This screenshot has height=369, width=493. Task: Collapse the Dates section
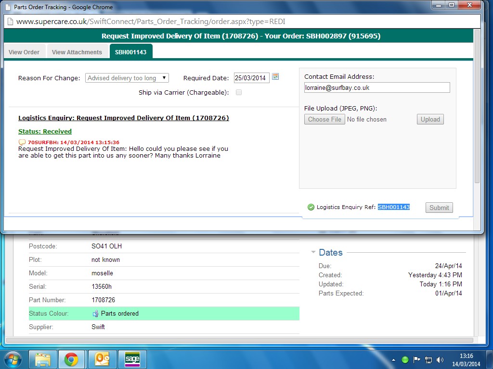click(x=313, y=252)
